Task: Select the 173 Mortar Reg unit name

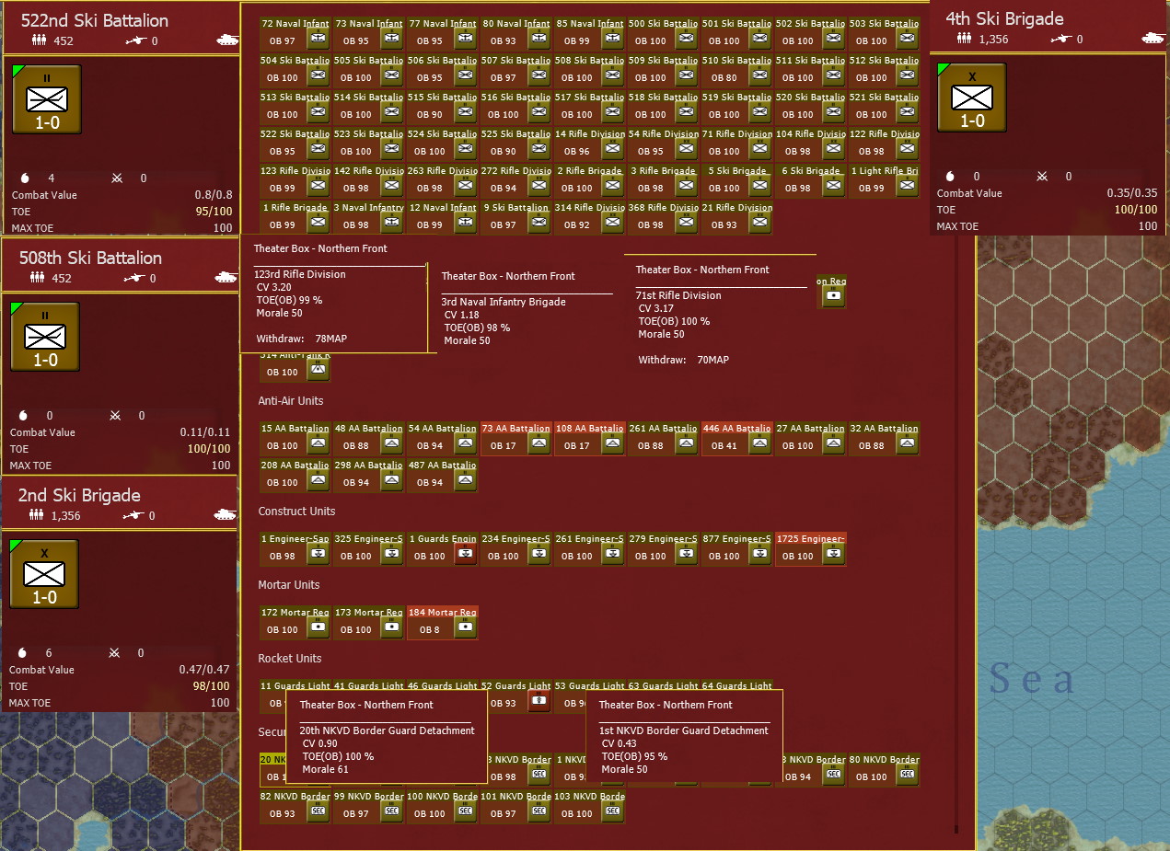Action: click(x=368, y=613)
